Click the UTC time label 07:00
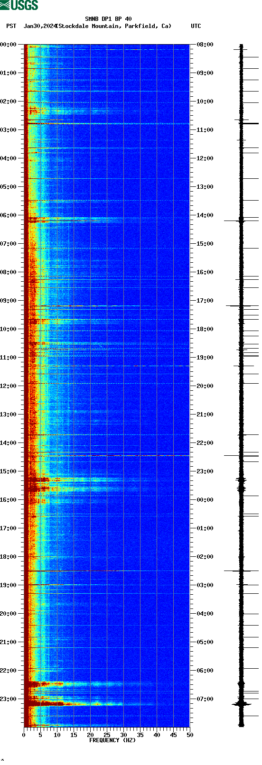262x765 pixels. coord(205,699)
